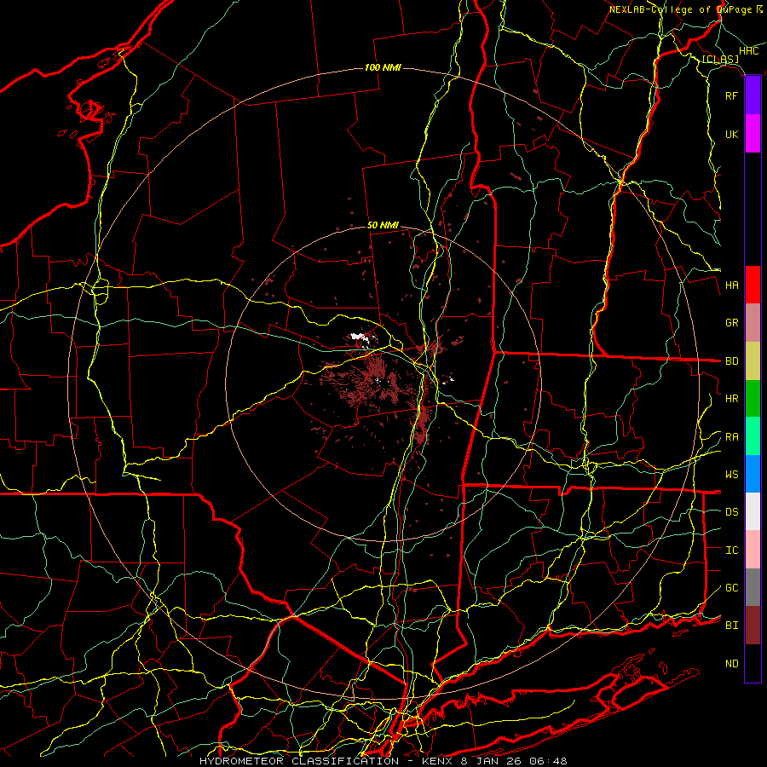Image resolution: width=767 pixels, height=767 pixels.
Task: Click the Hydrometeor Classification KENX title text
Action: 383,761
